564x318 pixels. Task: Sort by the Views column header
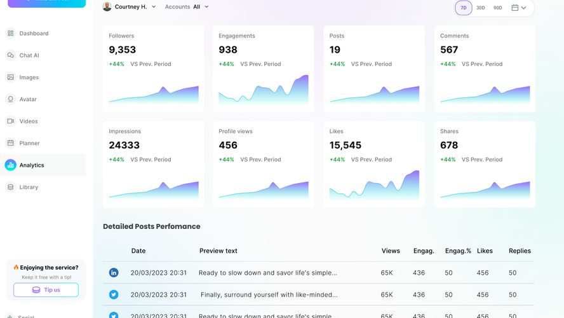pos(391,251)
